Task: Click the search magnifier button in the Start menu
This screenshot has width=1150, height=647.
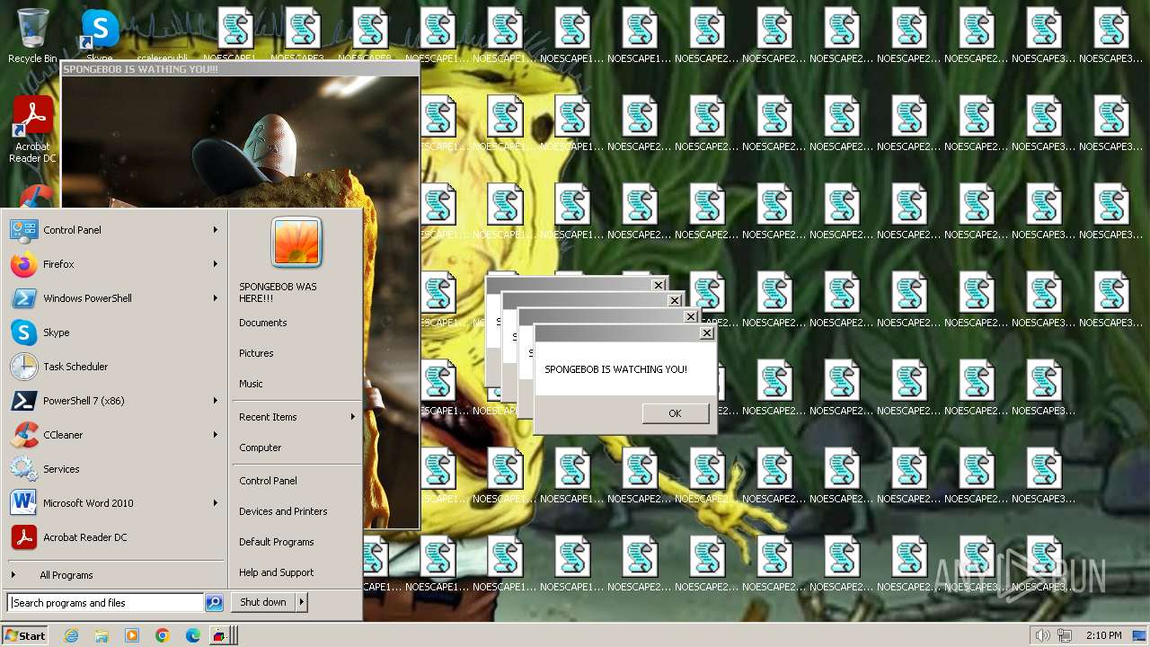Action: click(214, 603)
